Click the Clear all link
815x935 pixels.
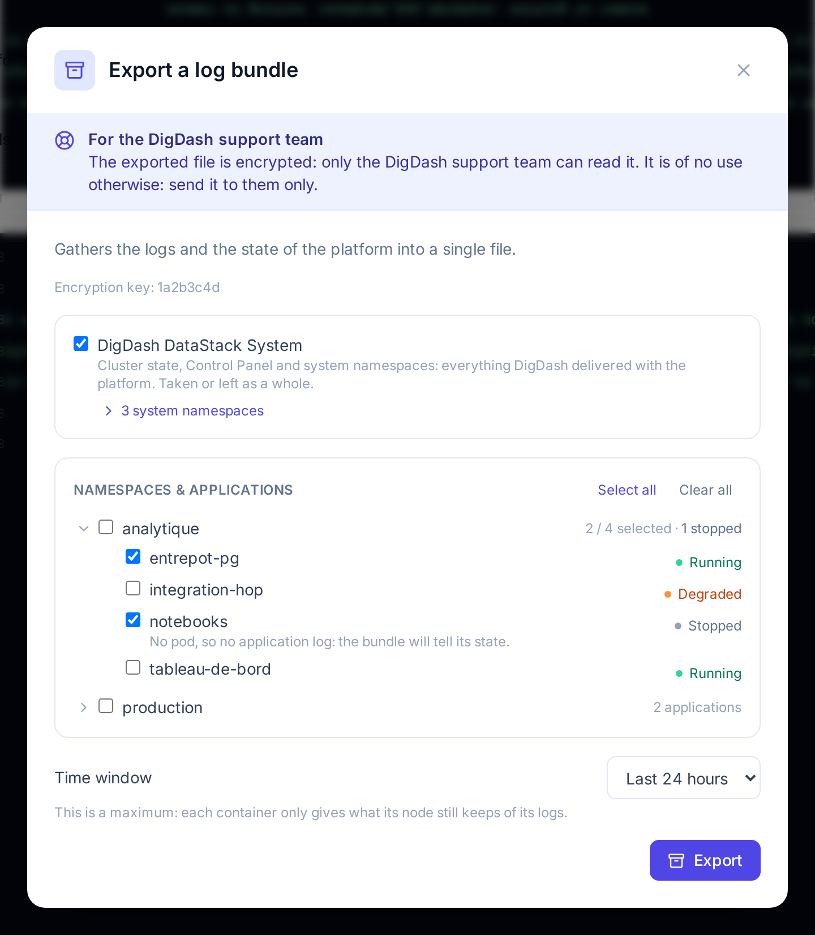click(x=706, y=490)
